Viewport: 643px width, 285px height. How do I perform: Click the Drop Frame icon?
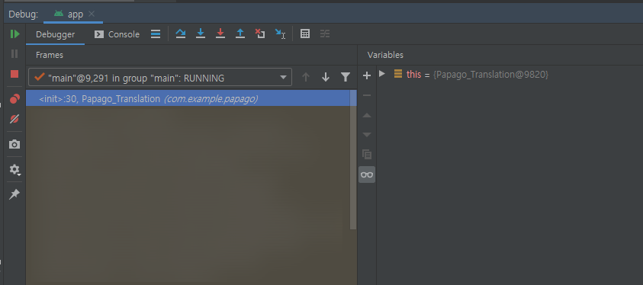pyautogui.click(x=260, y=34)
